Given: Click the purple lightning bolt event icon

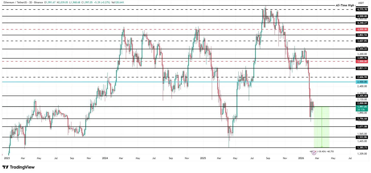Looking at the screenshot, I should pos(314,152).
